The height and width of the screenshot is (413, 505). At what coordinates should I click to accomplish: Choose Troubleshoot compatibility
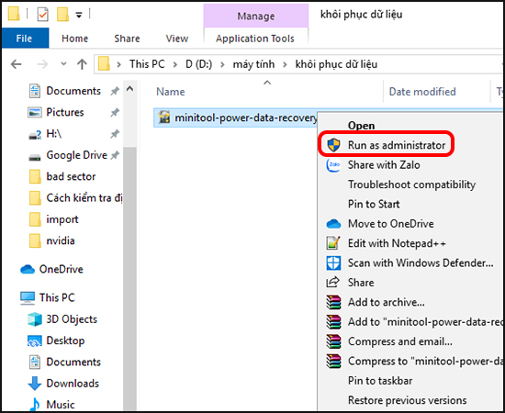(x=411, y=184)
